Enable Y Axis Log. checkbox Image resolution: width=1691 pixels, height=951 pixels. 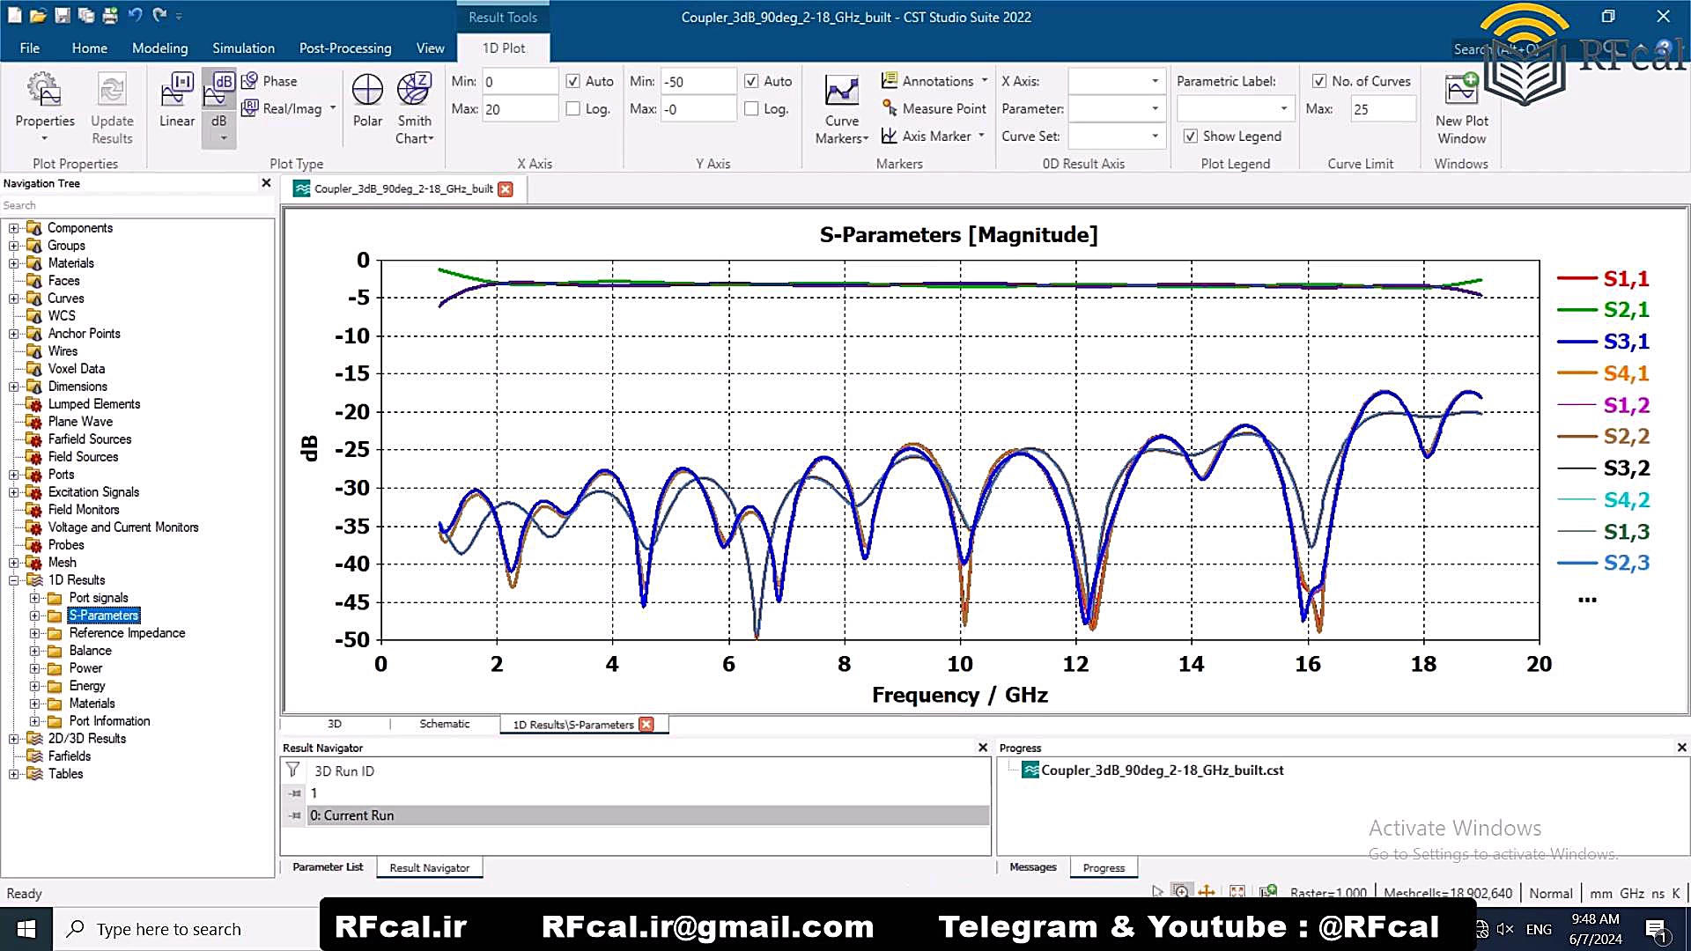[x=751, y=108]
